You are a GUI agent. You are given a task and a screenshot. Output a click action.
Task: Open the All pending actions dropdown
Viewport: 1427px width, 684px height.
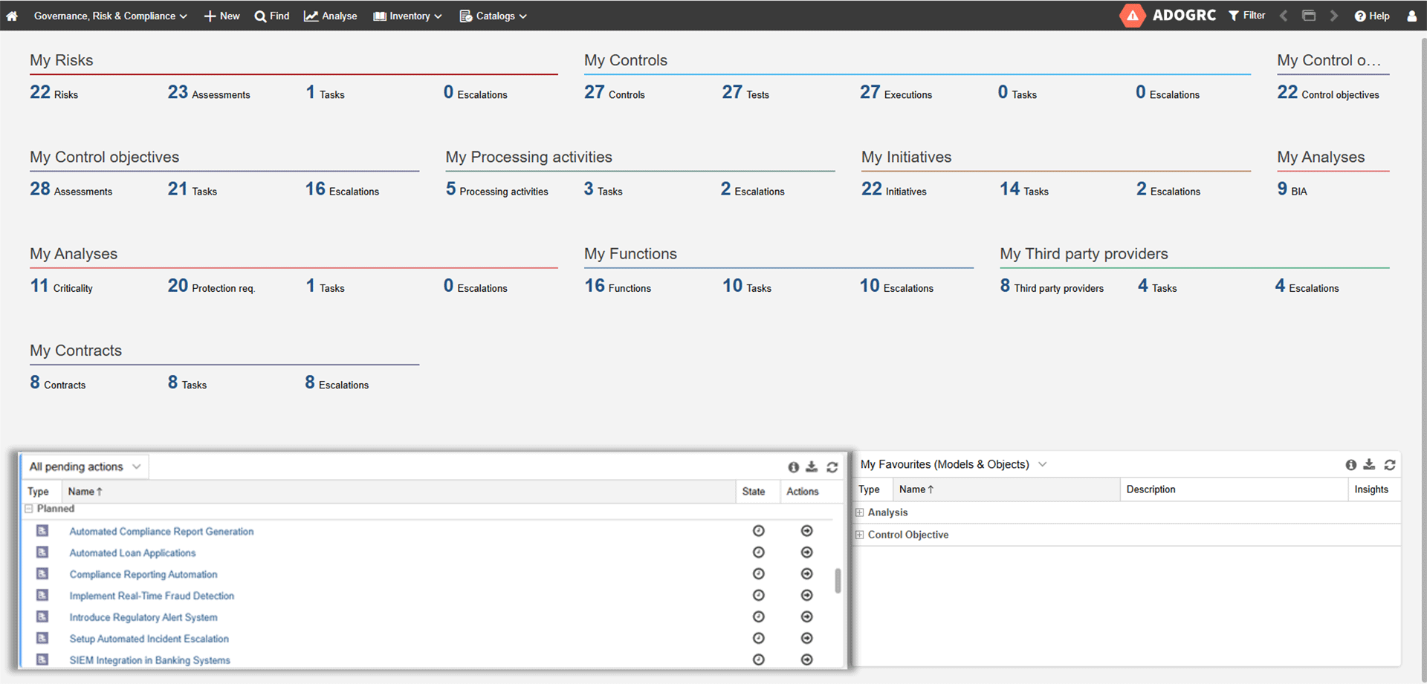(85, 466)
